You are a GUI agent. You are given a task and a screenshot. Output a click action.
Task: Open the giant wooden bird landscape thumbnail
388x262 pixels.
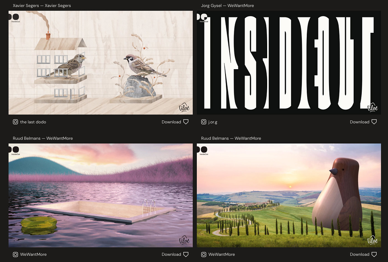point(289,195)
